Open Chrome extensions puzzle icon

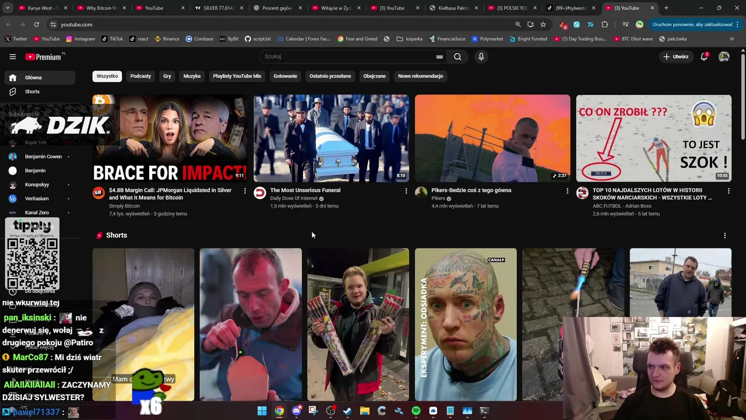coord(604,24)
